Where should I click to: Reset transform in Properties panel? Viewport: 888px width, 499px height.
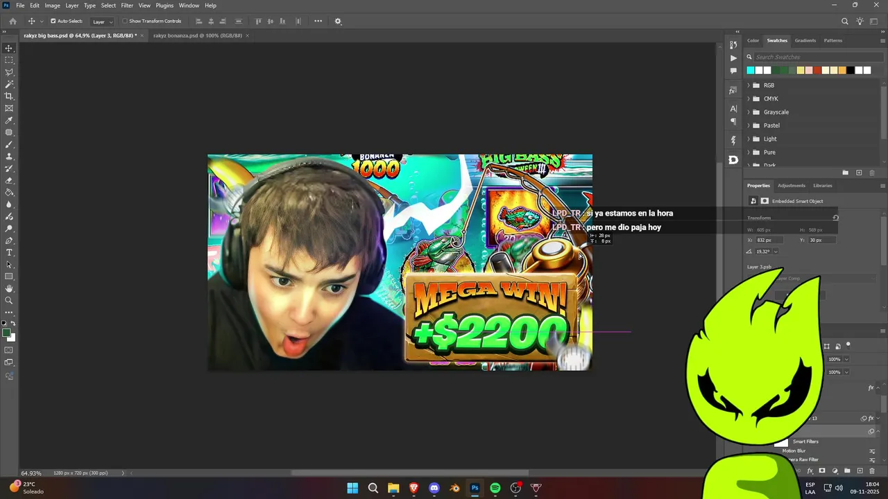tap(835, 218)
